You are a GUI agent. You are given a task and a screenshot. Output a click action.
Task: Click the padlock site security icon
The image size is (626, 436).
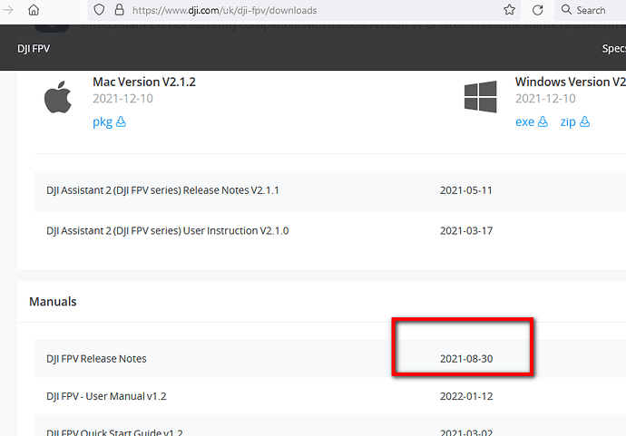point(119,10)
